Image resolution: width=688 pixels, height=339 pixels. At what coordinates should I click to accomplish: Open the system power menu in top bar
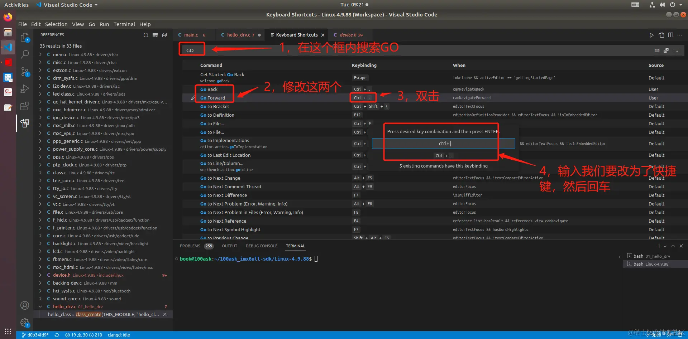pos(675,5)
